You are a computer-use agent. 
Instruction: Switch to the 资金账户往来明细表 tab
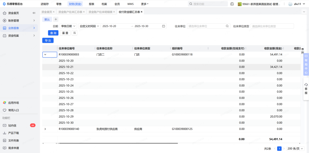click(x=100, y=12)
